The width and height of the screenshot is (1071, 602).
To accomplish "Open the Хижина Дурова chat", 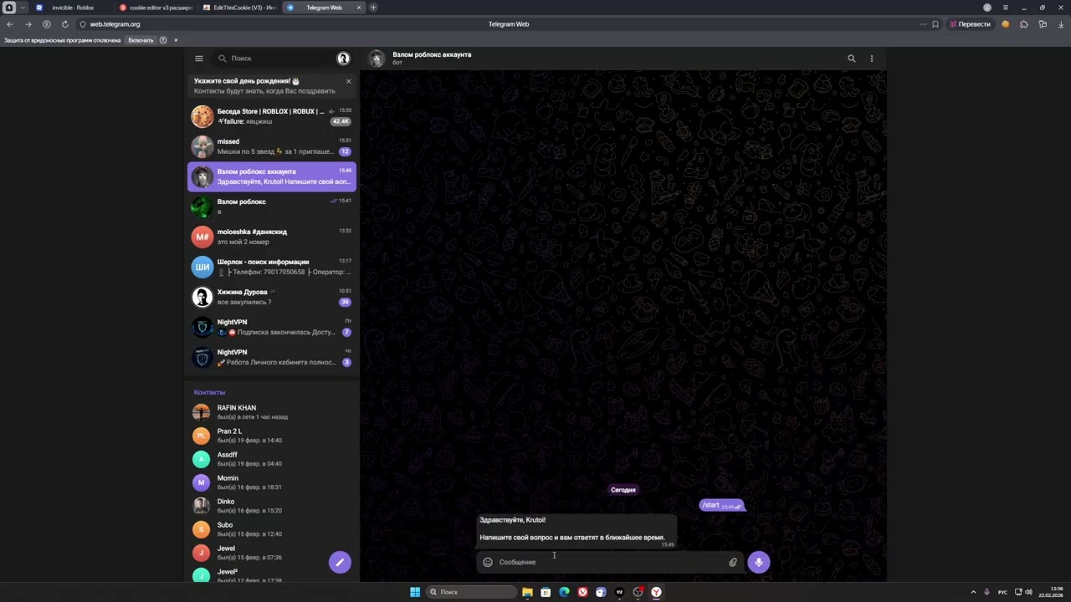I will [272, 297].
